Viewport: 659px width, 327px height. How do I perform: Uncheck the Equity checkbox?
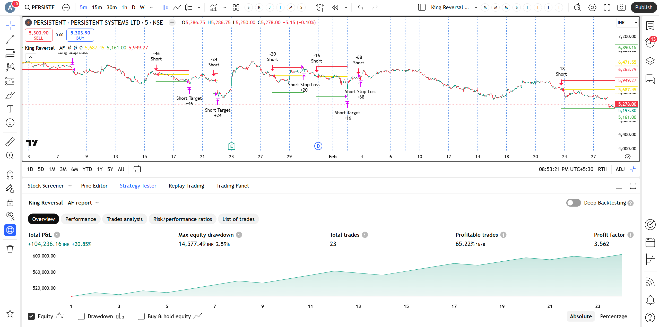click(31, 316)
